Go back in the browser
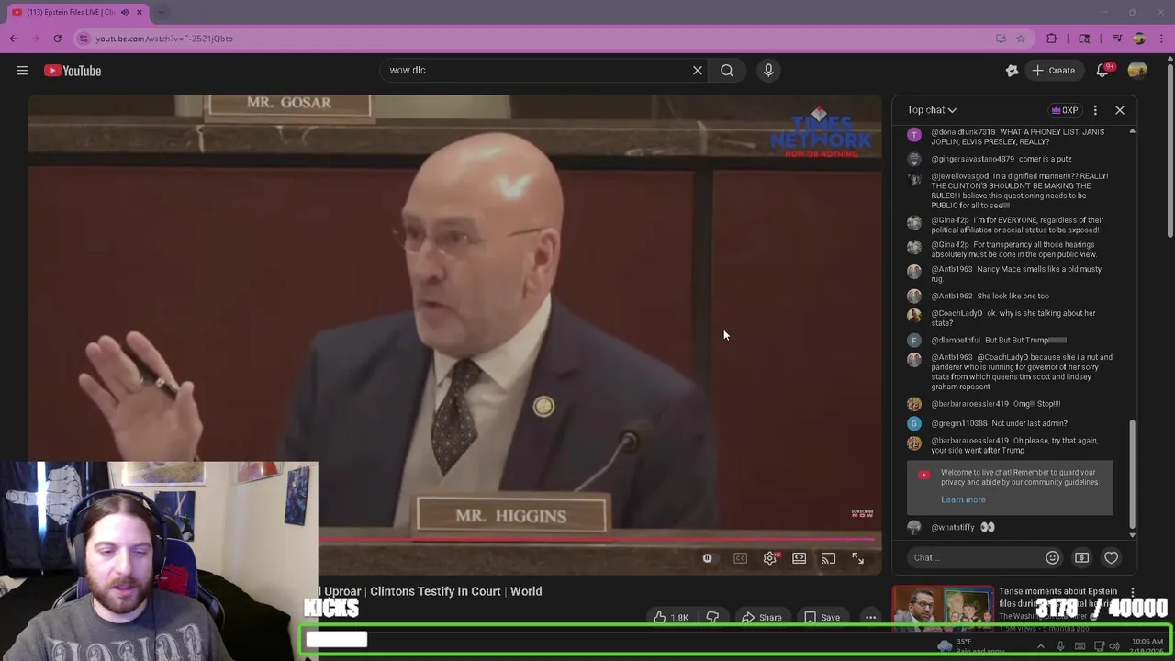 pyautogui.click(x=14, y=39)
